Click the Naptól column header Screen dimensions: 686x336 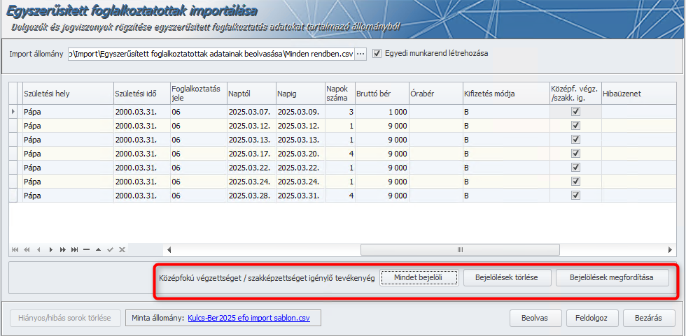[251, 93]
